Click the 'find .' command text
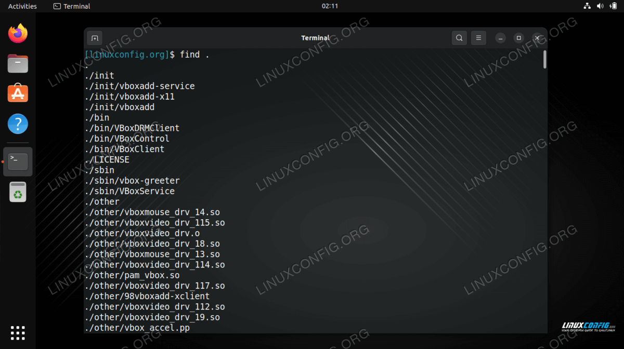 tap(194, 55)
